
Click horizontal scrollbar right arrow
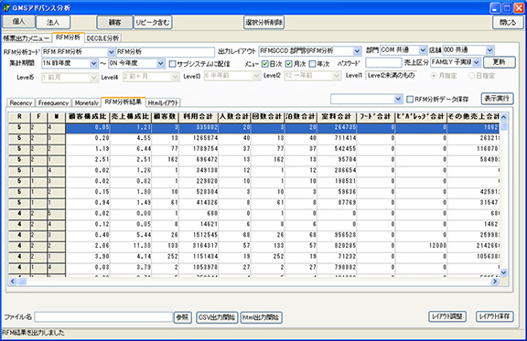pos(495,282)
